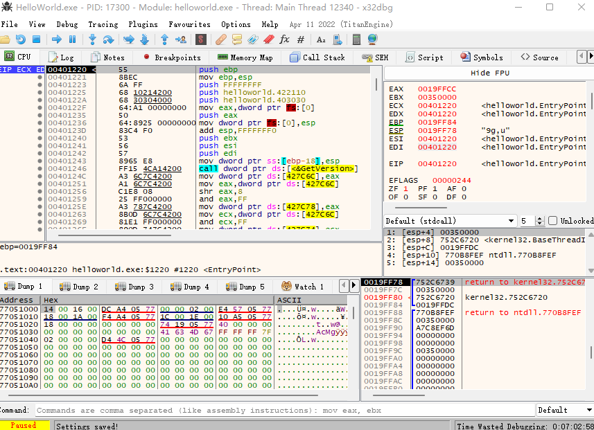Run the program with the arrow icon

point(57,39)
